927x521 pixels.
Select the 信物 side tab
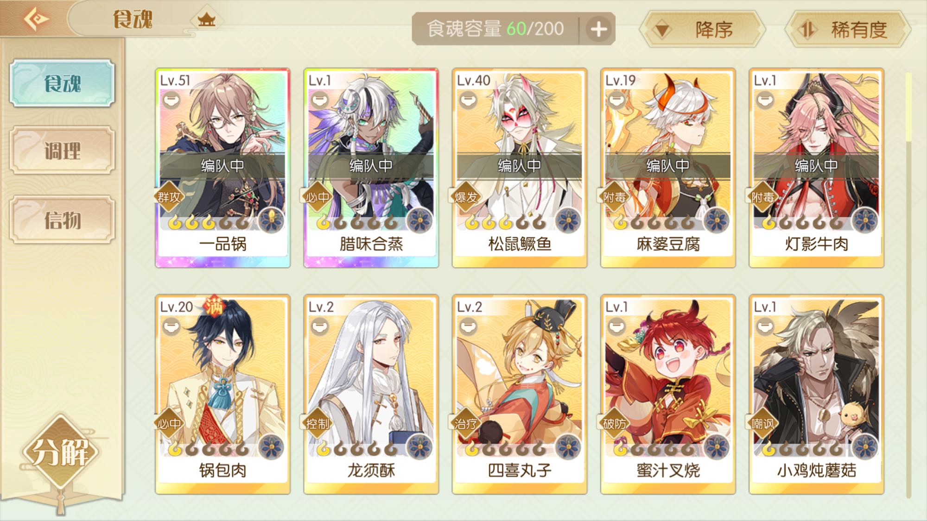[x=62, y=220]
